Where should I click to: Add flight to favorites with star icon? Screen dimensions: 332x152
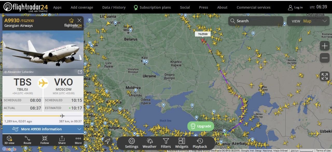click(71, 20)
